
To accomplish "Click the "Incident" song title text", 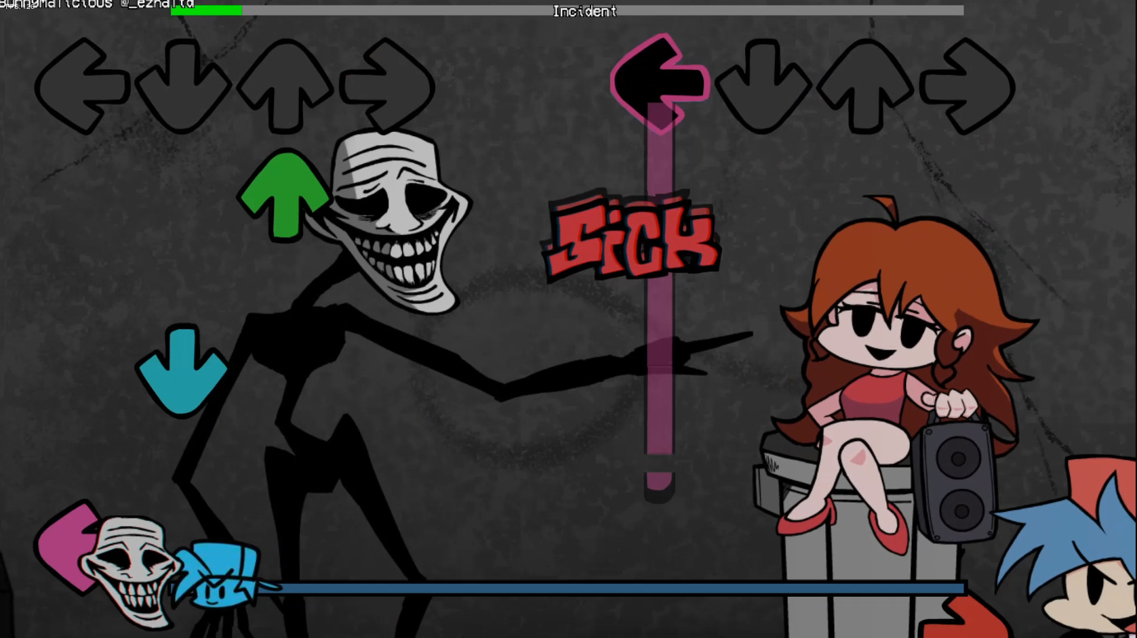I will click(584, 12).
